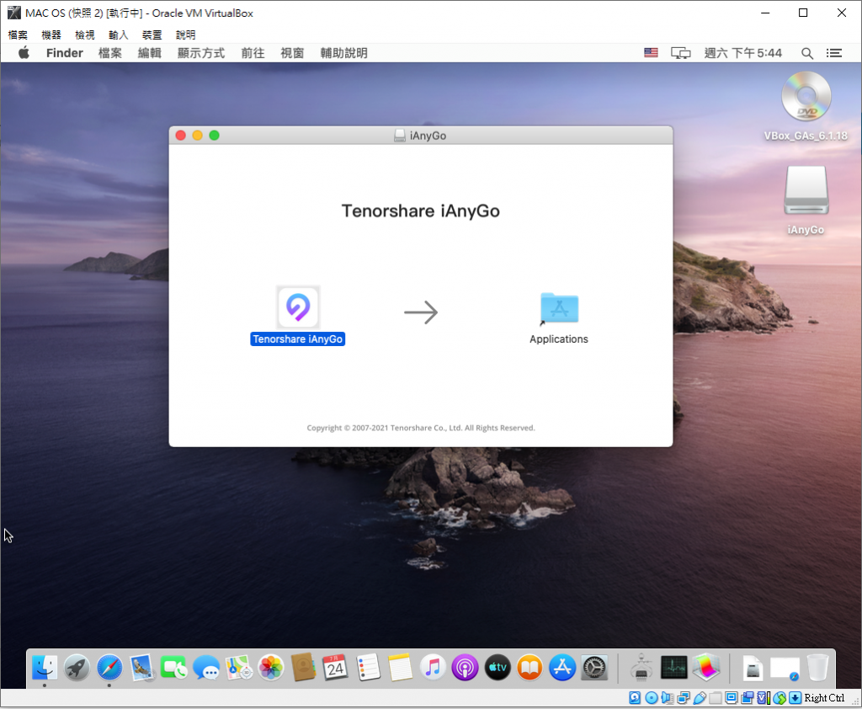This screenshot has width=862, height=709.
Task: Open Podcasts from the dock
Action: (x=465, y=668)
